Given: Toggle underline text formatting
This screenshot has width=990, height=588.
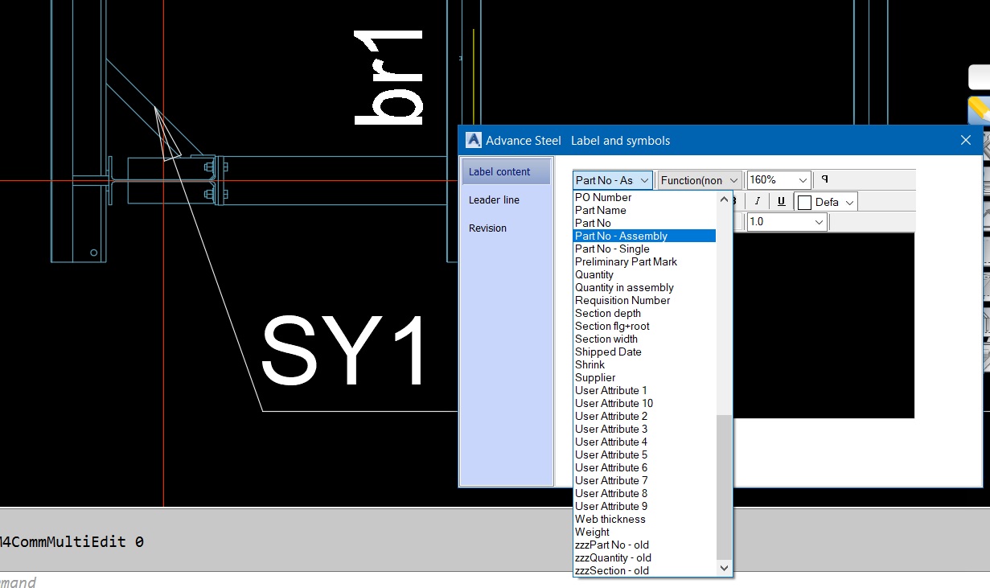Looking at the screenshot, I should point(779,201).
